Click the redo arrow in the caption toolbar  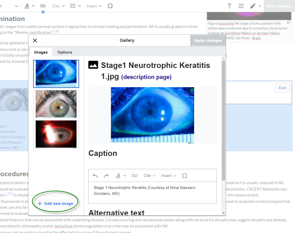pyautogui.click(x=106, y=176)
